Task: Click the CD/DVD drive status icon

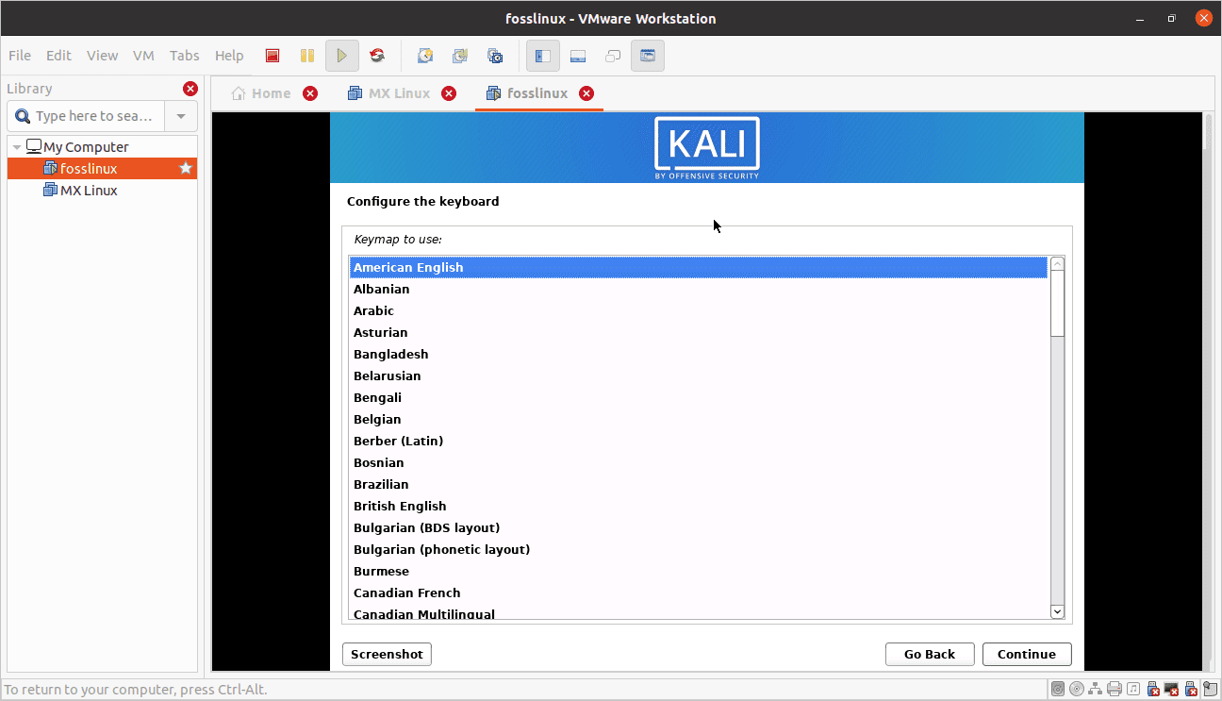Action: 1077,689
